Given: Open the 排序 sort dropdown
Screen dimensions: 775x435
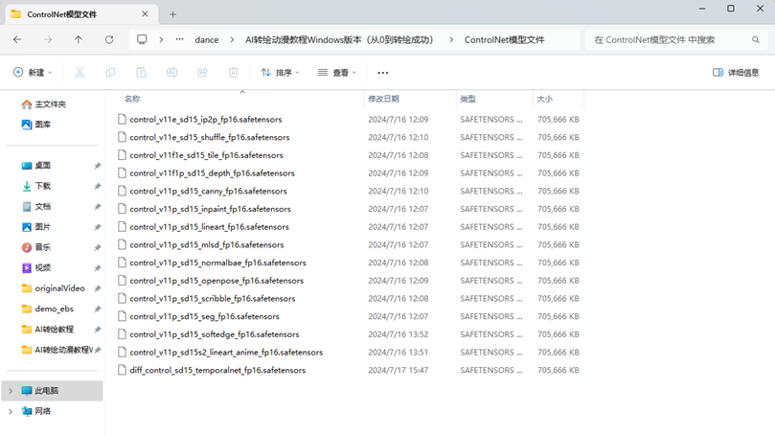Looking at the screenshot, I should pos(281,73).
